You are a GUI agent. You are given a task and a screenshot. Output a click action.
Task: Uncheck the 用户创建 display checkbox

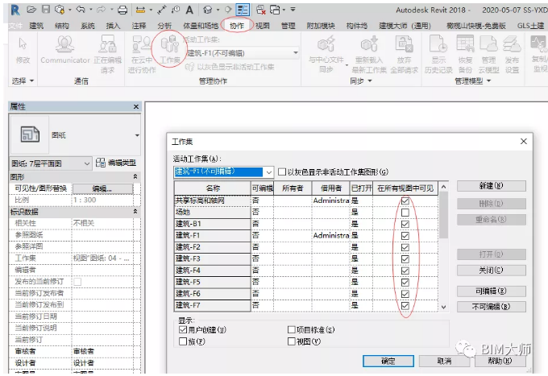tap(183, 329)
